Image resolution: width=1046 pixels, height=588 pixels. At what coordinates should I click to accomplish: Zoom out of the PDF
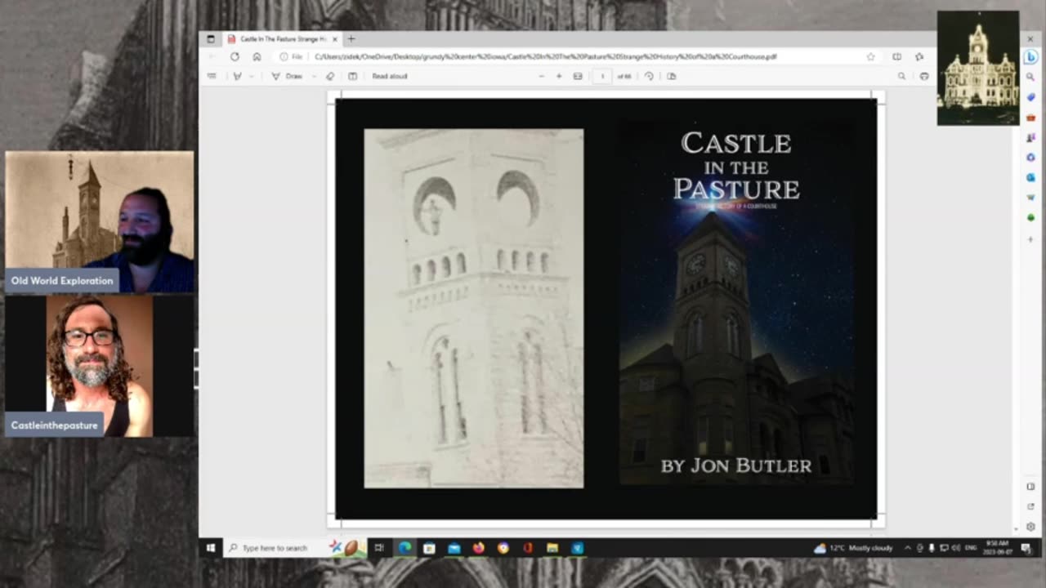(541, 76)
